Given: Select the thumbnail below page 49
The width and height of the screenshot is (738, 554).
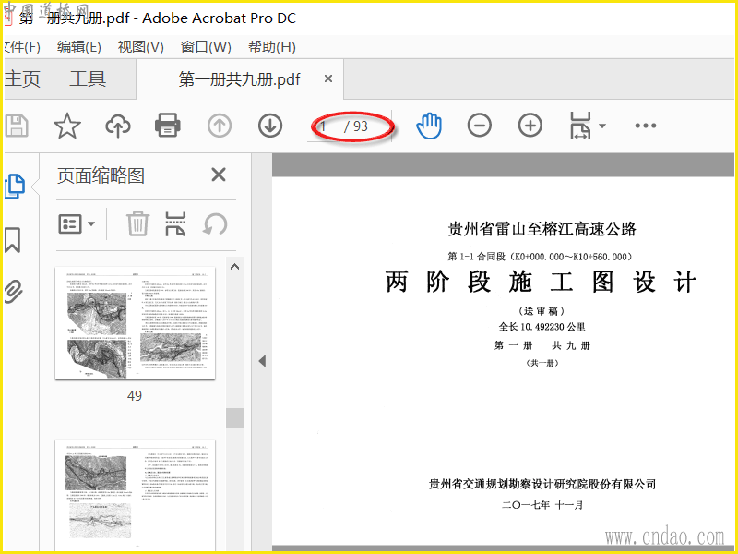Looking at the screenshot, I should point(135,495).
